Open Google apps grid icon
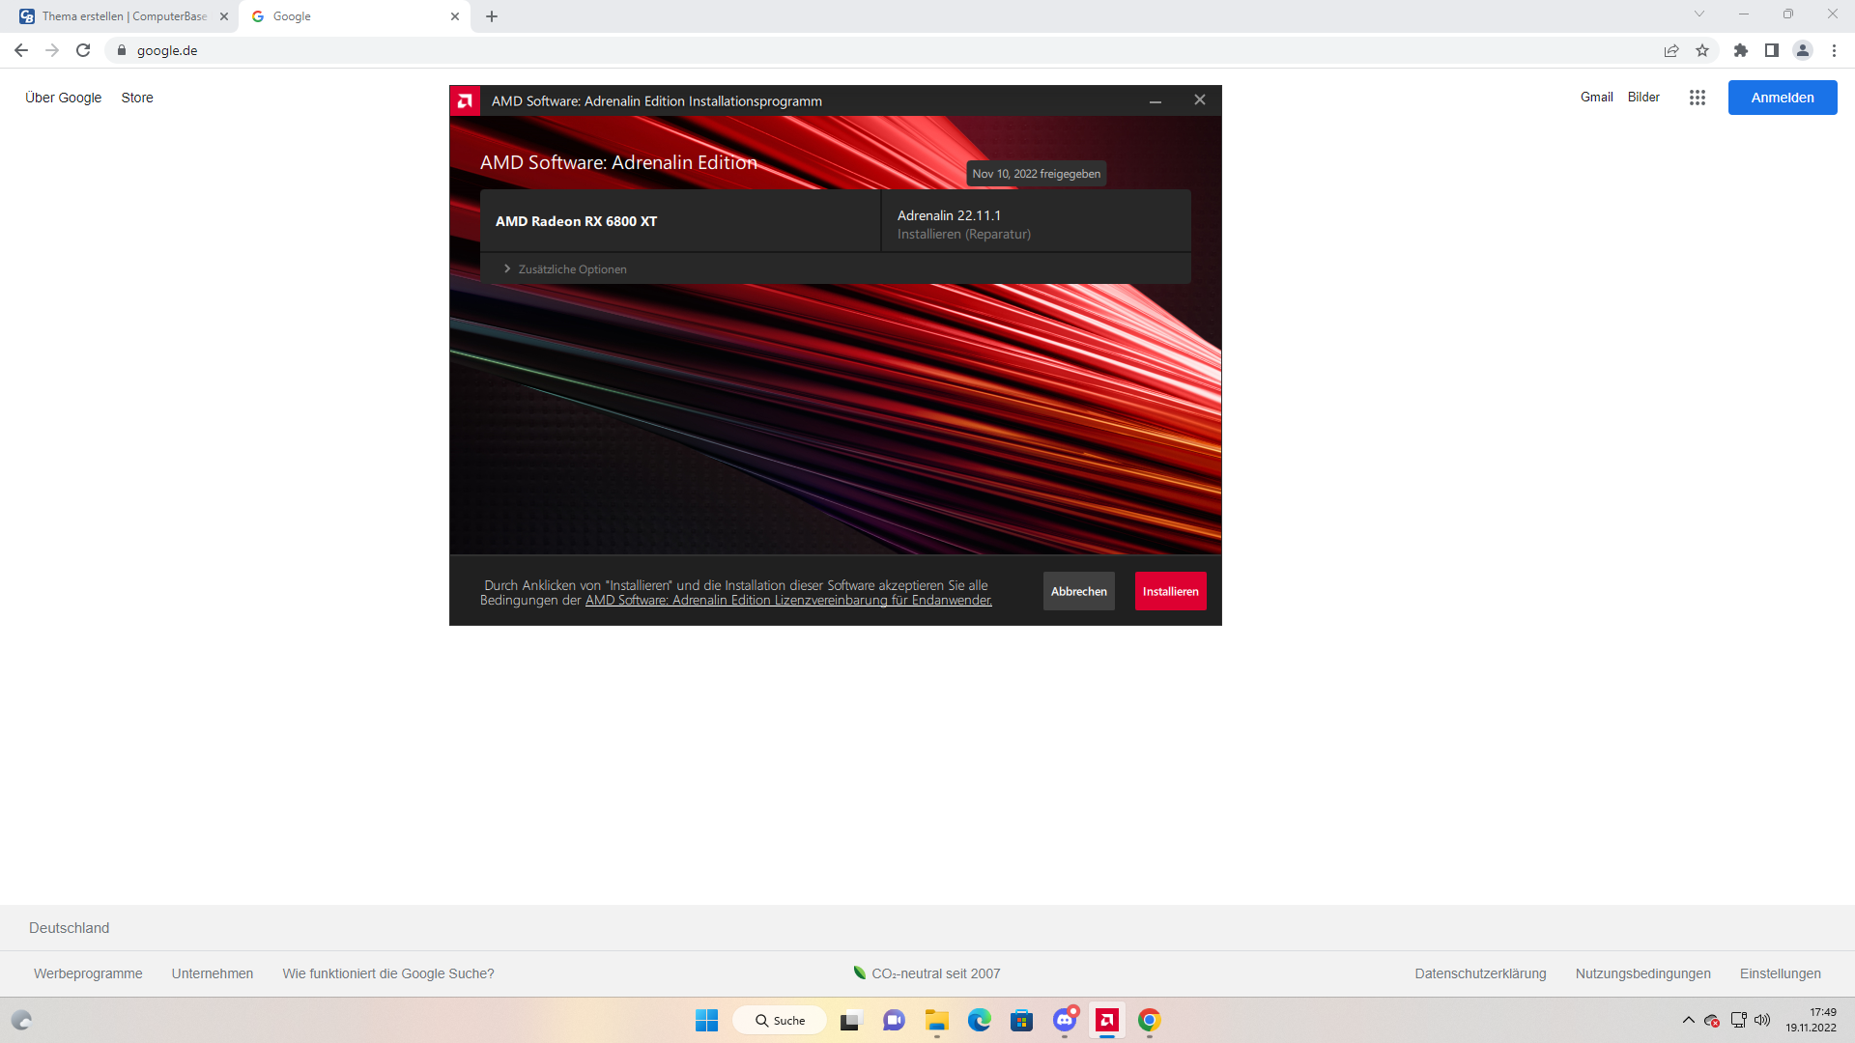The image size is (1855, 1043). click(x=1698, y=98)
